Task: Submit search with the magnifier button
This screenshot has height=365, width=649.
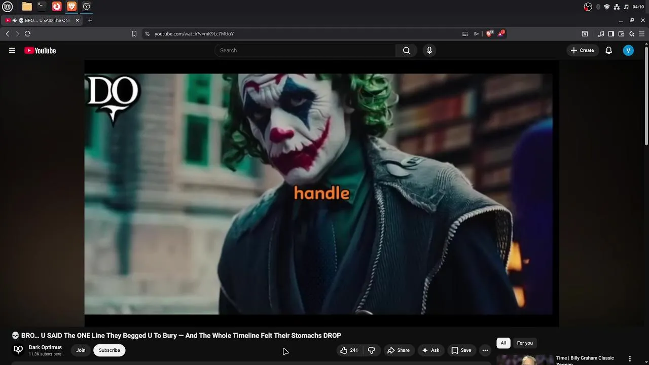Action: (406, 50)
